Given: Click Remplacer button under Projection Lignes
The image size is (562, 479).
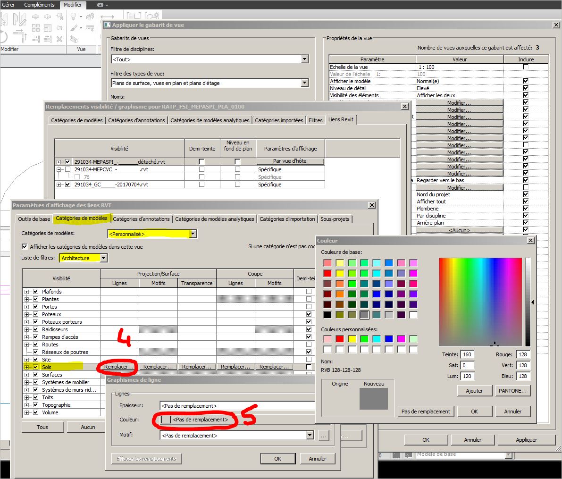Looking at the screenshot, I should point(119,367).
